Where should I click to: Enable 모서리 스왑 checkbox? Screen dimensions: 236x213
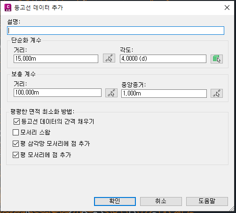[16, 132]
